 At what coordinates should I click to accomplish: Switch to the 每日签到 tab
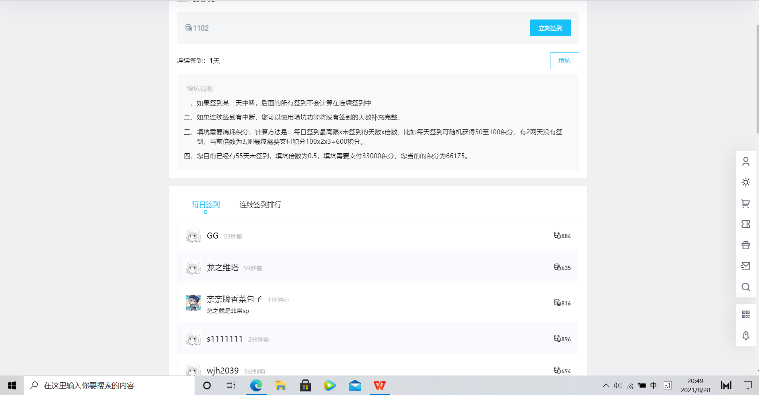(205, 205)
